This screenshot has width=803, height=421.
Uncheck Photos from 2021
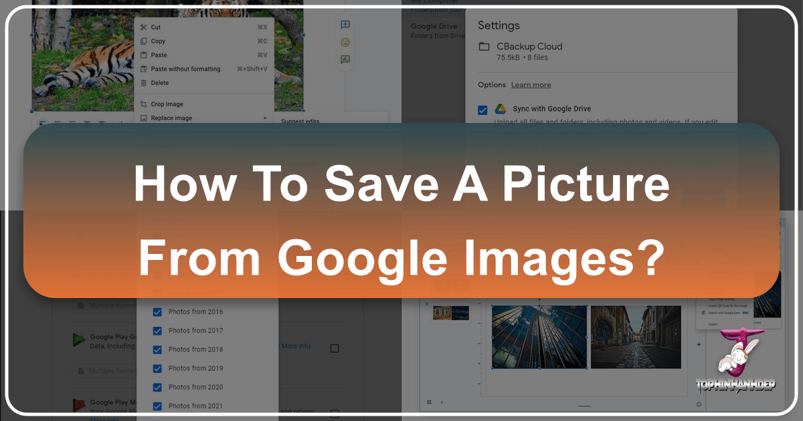click(158, 406)
